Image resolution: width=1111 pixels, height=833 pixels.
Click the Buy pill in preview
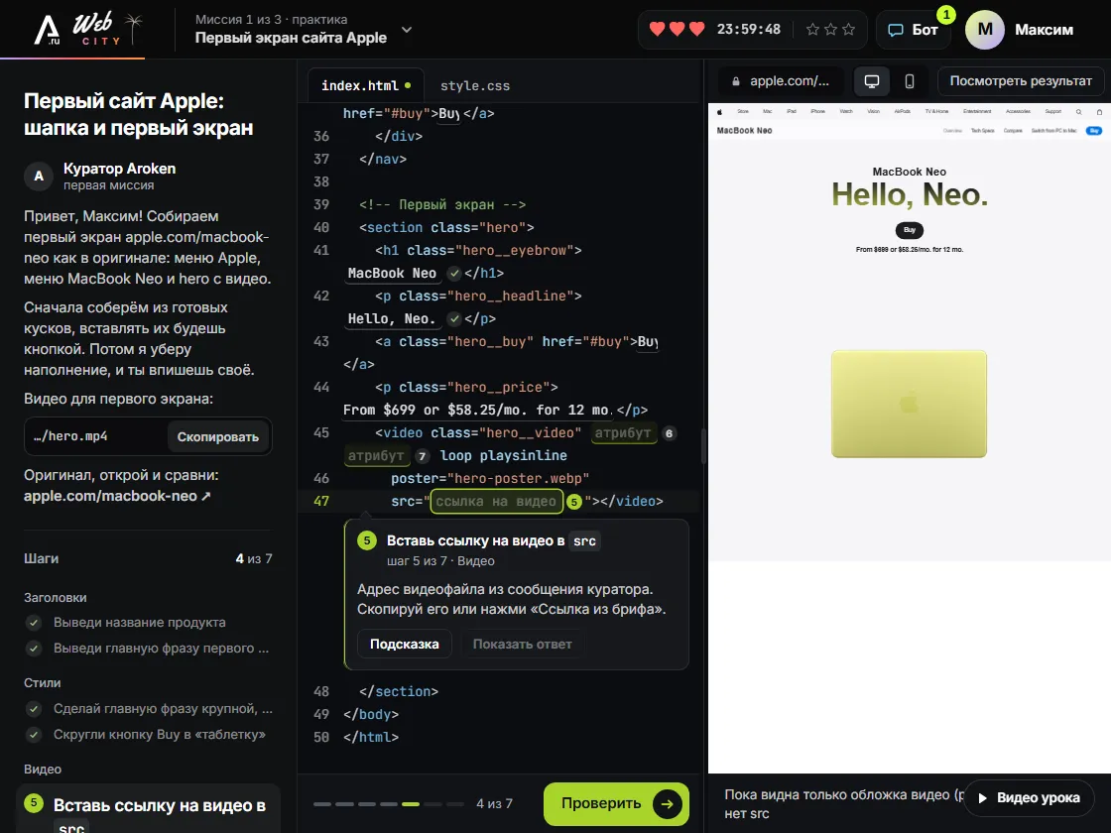(x=909, y=230)
